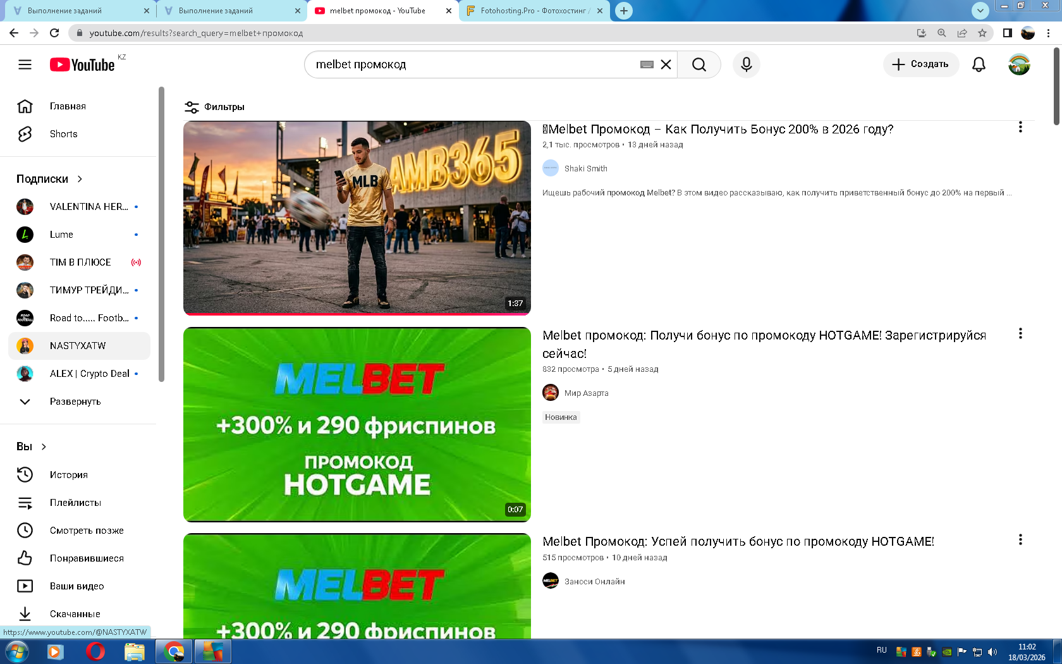Go to Shorts in the sidebar

pyautogui.click(x=63, y=134)
